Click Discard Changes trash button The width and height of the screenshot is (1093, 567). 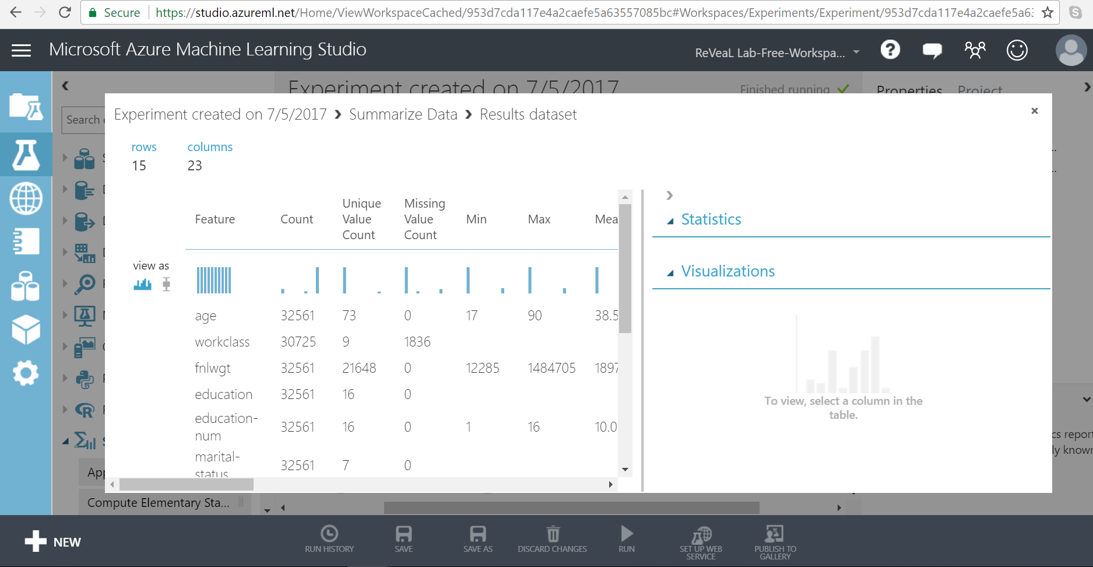click(553, 539)
